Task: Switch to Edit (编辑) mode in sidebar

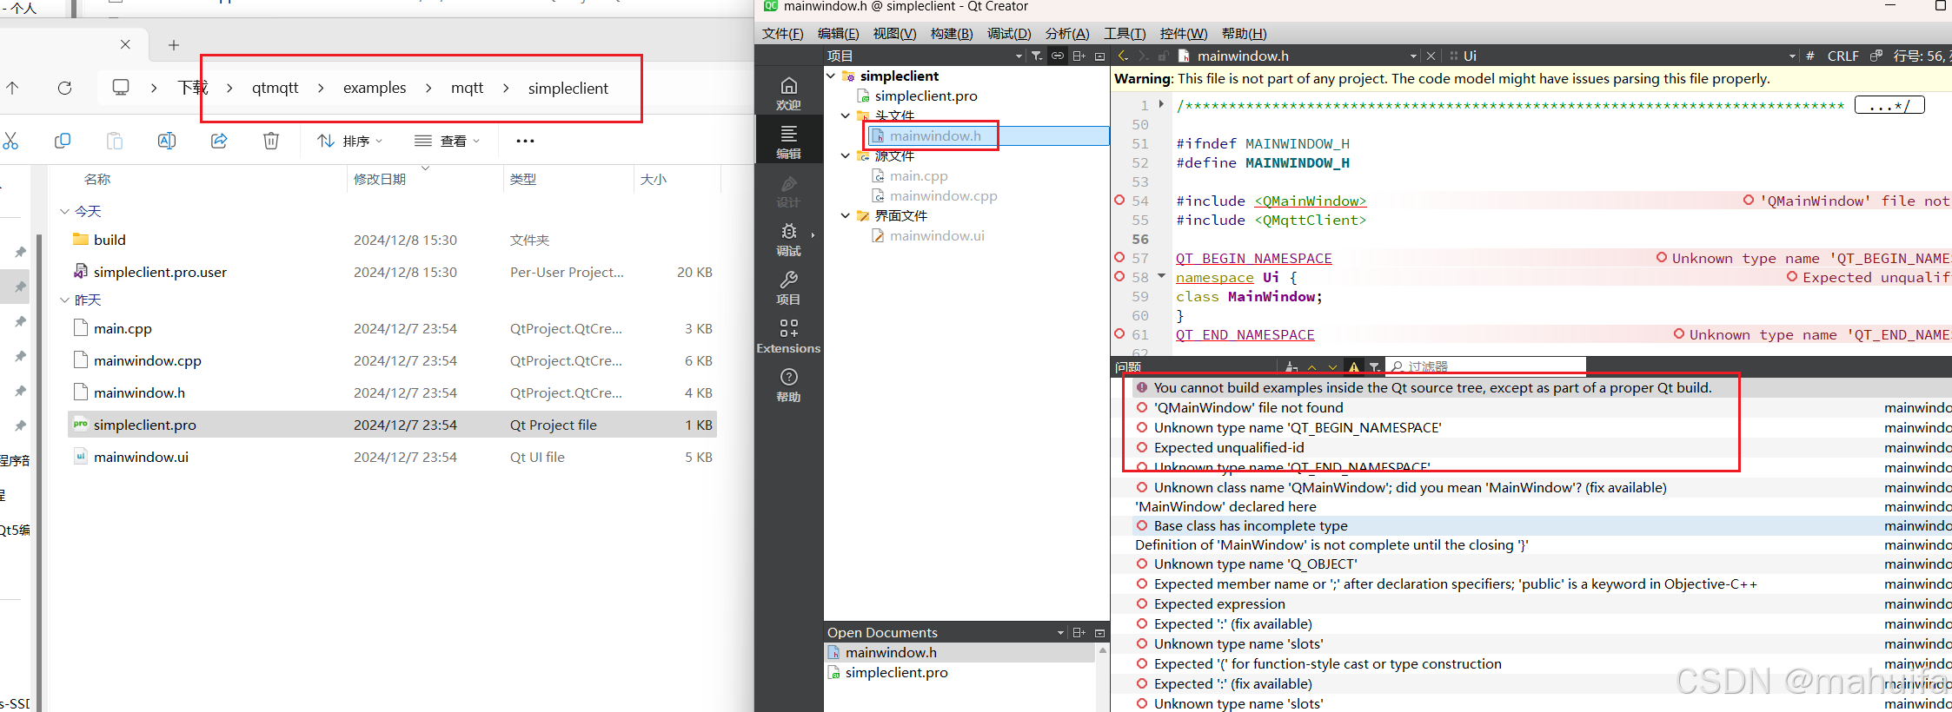Action: [x=788, y=142]
